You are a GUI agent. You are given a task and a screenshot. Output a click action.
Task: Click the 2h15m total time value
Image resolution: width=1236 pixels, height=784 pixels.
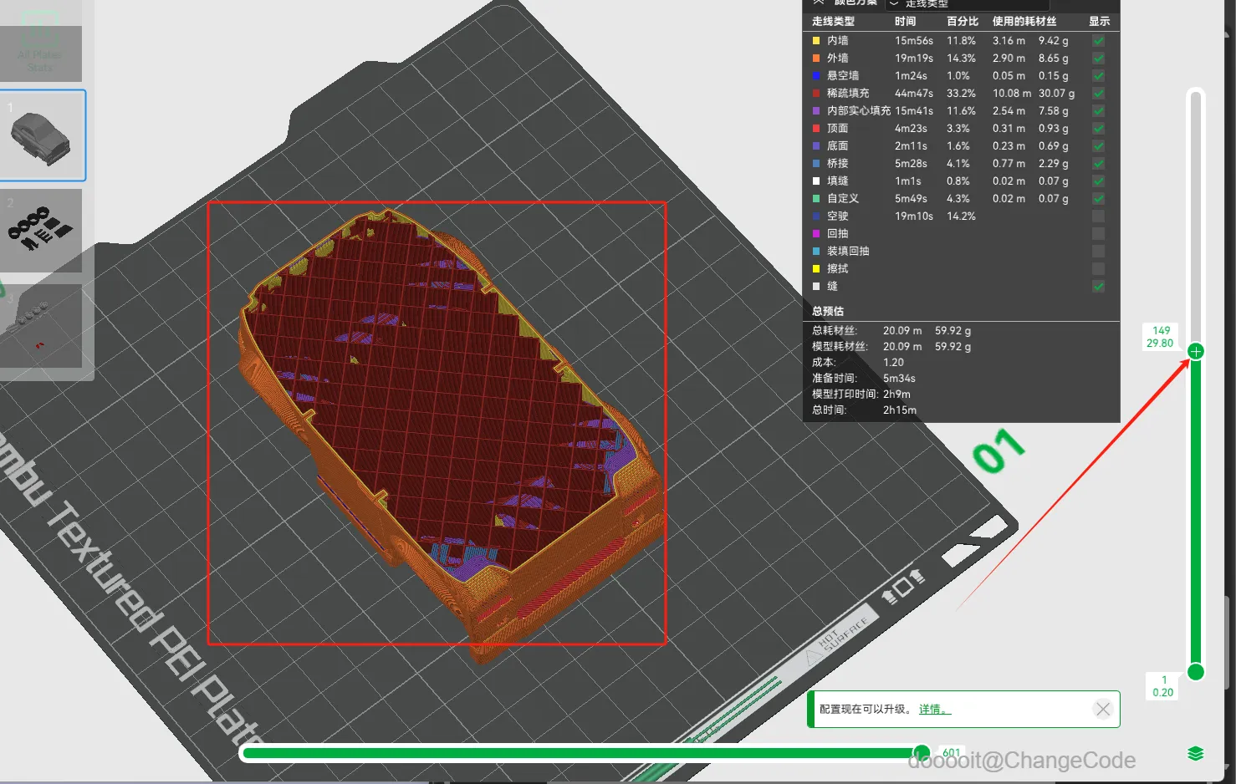pos(900,410)
